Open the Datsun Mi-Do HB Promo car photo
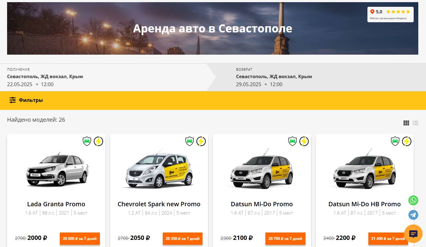Screen dimensions: 426x247 point(365,169)
